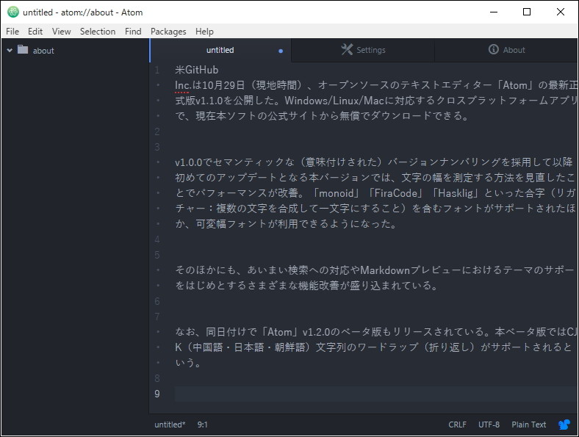The width and height of the screenshot is (579, 437).
Task: Switch to the About tab
Action: [507, 50]
